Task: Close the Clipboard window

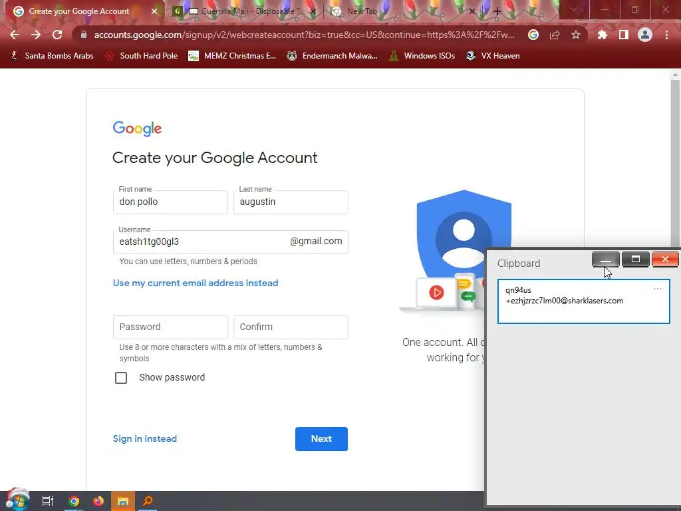Action: click(x=665, y=259)
